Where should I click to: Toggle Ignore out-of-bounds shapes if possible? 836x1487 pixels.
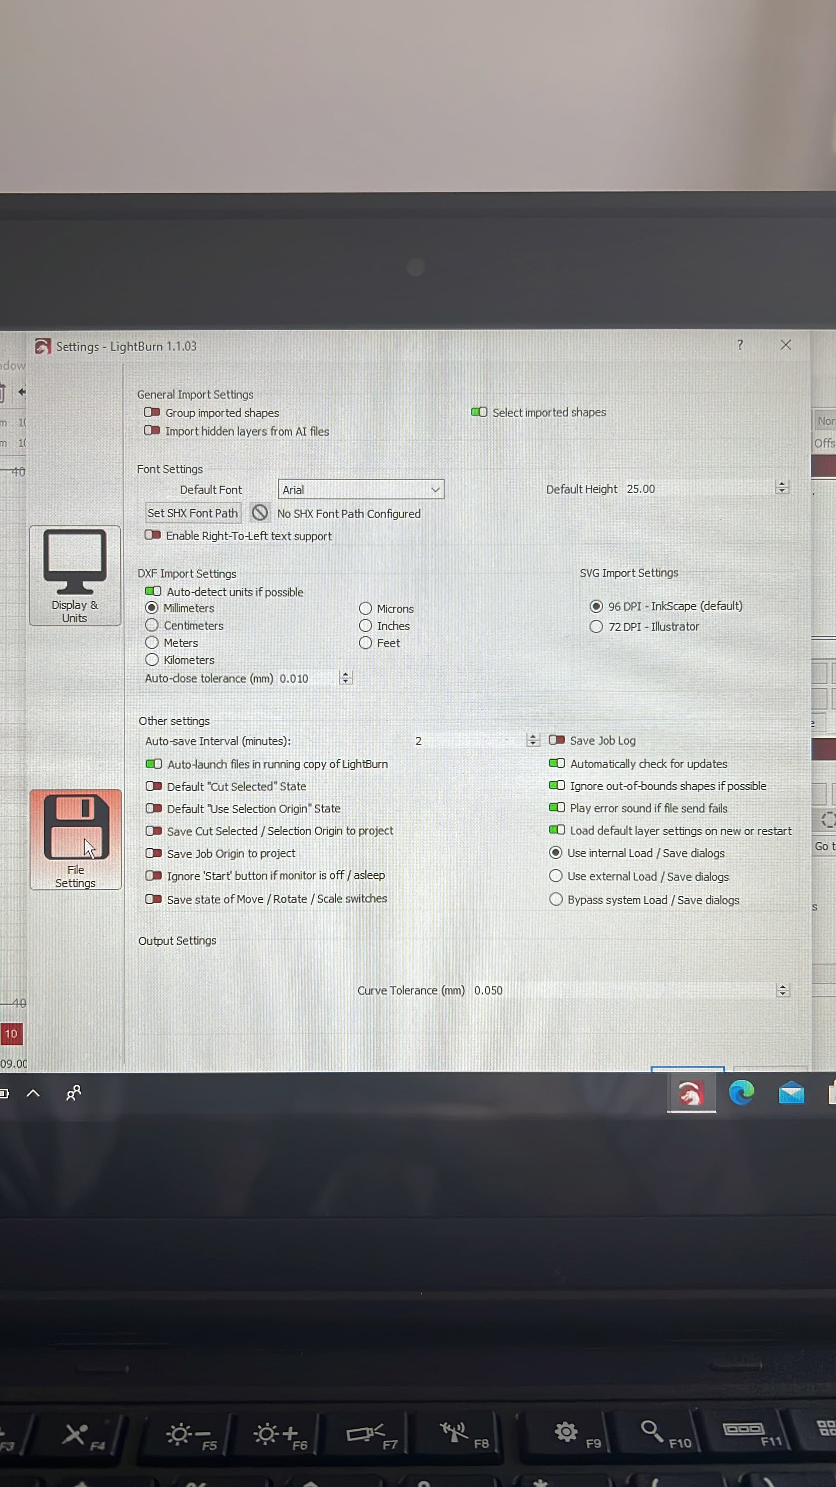click(x=557, y=786)
